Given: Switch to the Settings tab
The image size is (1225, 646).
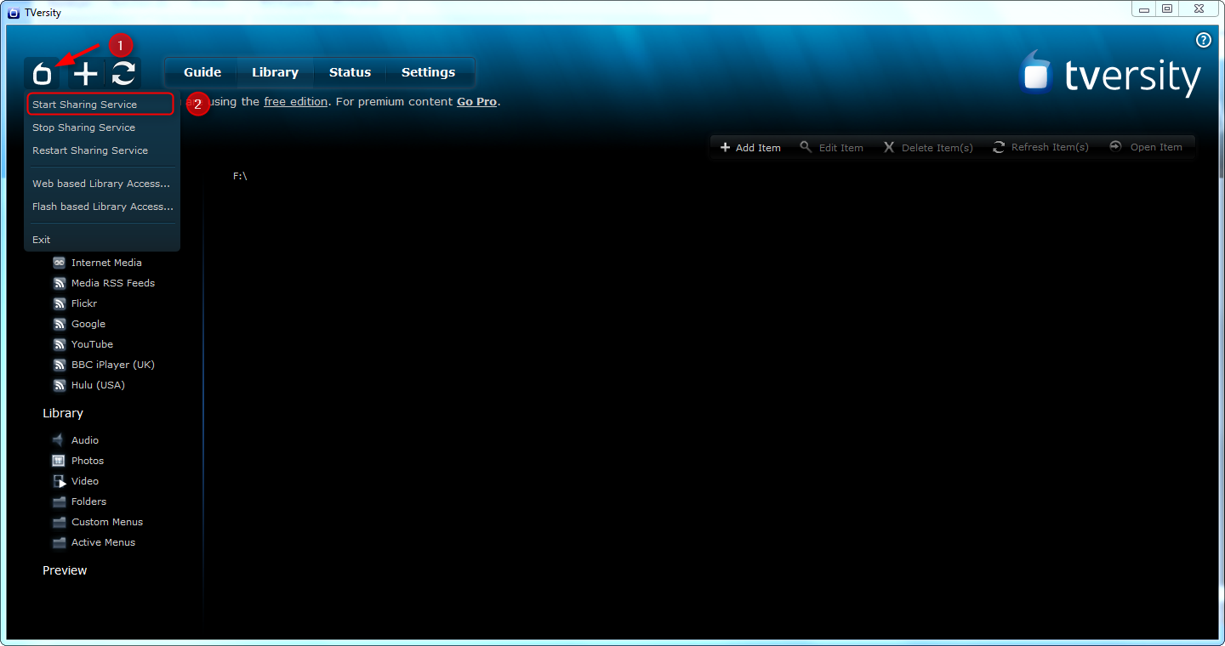Looking at the screenshot, I should 428,72.
